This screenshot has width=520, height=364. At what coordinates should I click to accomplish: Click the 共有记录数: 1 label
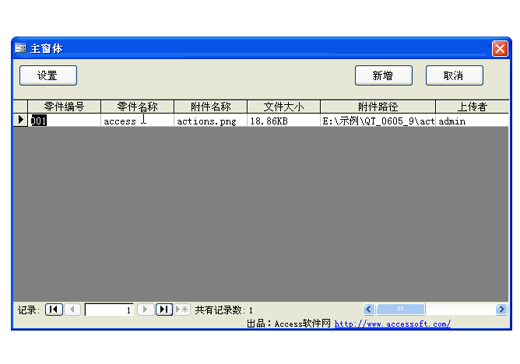click(x=224, y=310)
